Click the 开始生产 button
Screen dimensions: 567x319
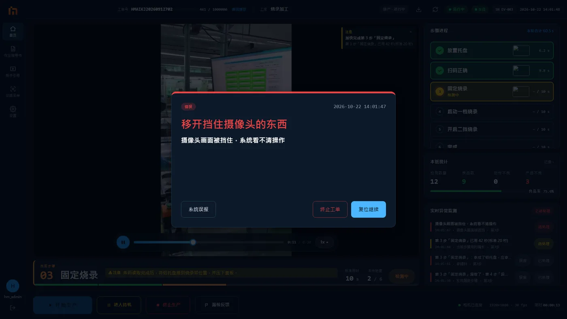click(x=63, y=305)
